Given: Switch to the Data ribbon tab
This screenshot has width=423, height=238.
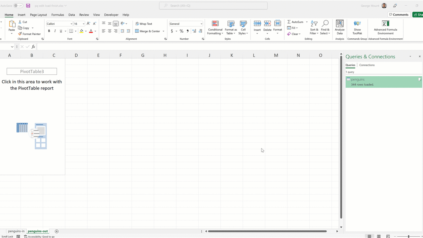Looking at the screenshot, I should point(72,15).
